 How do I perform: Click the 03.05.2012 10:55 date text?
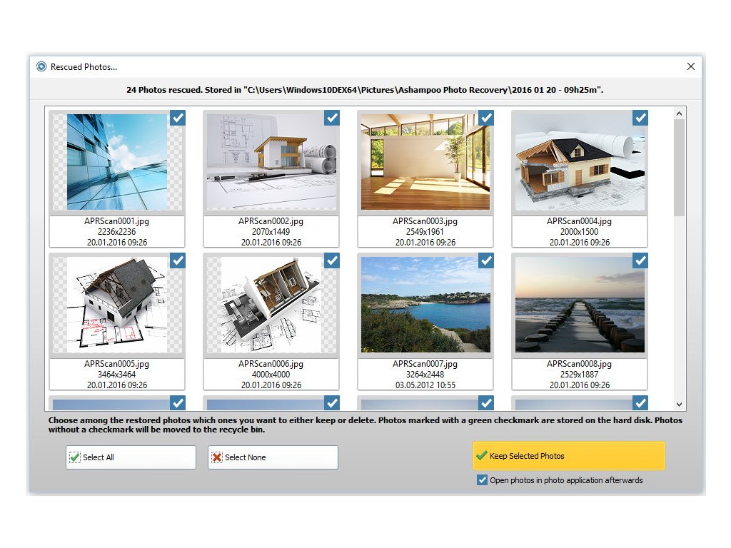[425, 385]
